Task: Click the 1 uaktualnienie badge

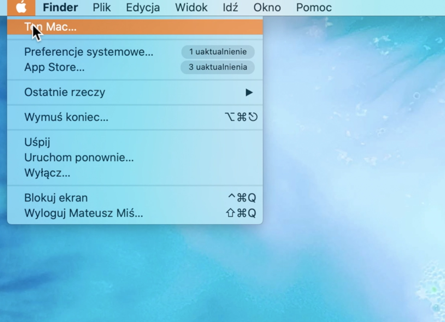Action: (x=218, y=52)
